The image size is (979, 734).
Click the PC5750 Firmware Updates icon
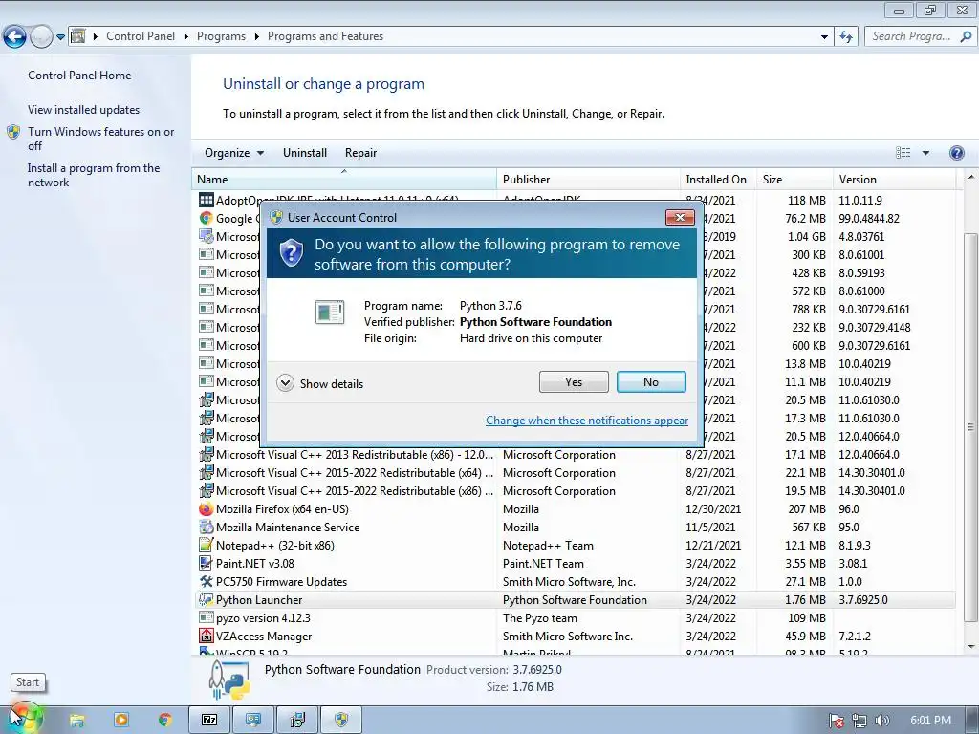[x=206, y=582]
